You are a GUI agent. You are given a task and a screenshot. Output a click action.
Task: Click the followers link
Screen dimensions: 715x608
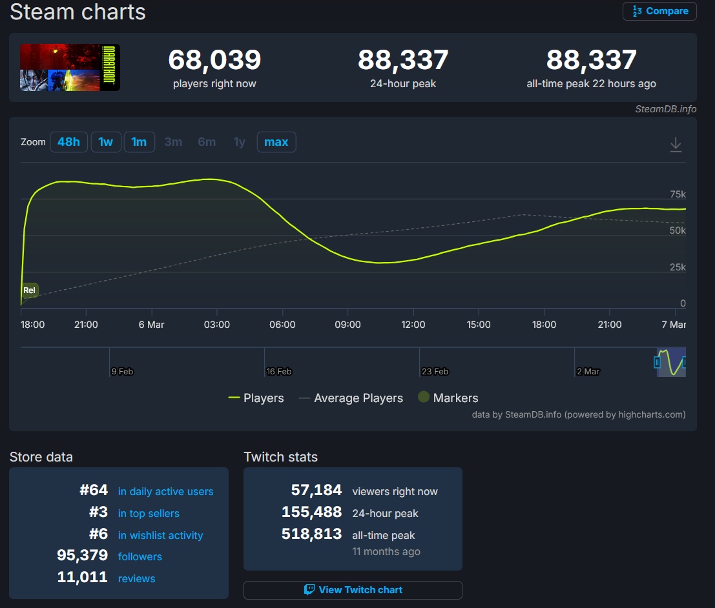click(x=140, y=557)
